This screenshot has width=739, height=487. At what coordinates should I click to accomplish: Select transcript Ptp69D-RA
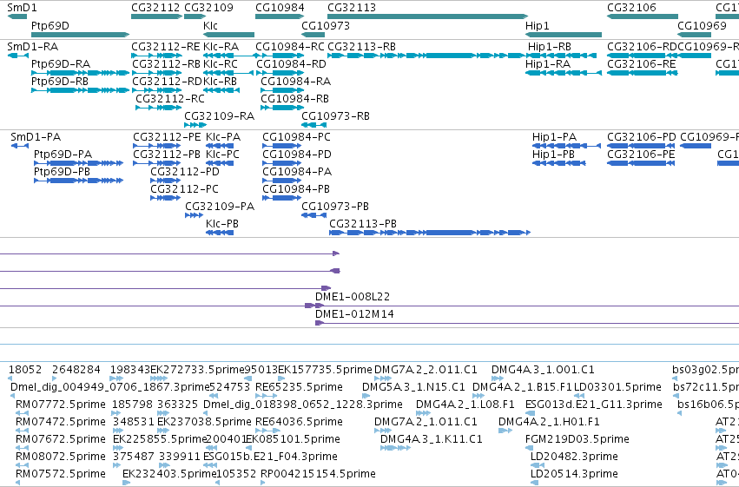pyautogui.click(x=60, y=64)
